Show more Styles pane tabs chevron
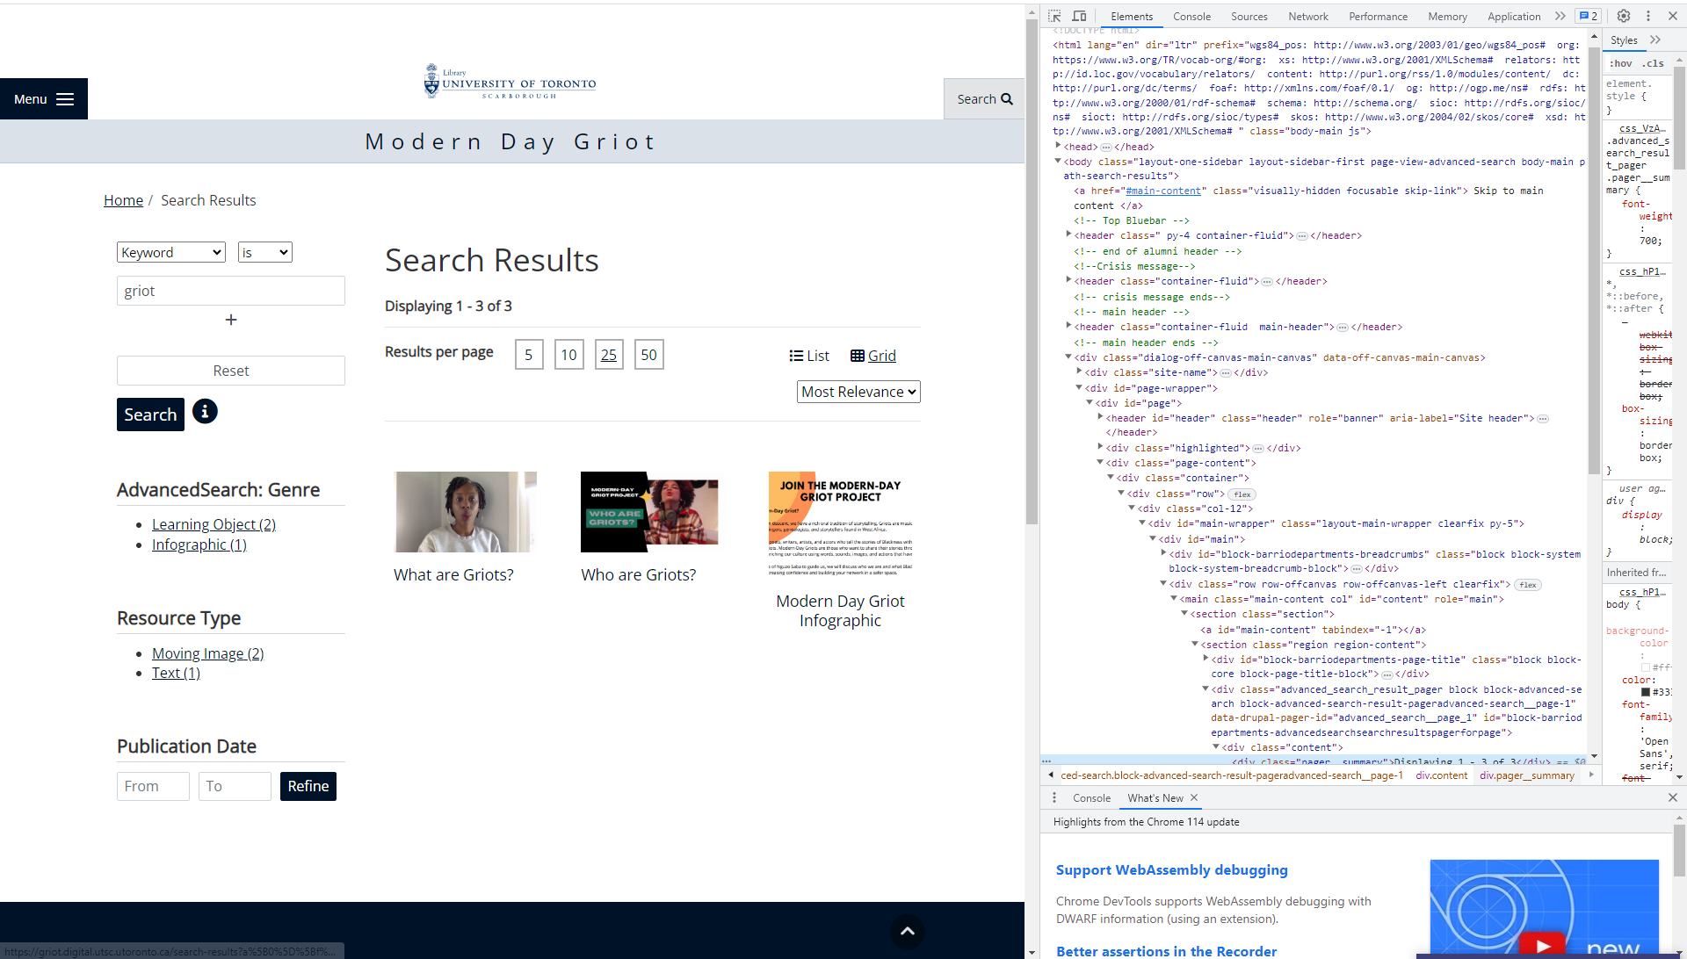The width and height of the screenshot is (1687, 959). 1655,40
